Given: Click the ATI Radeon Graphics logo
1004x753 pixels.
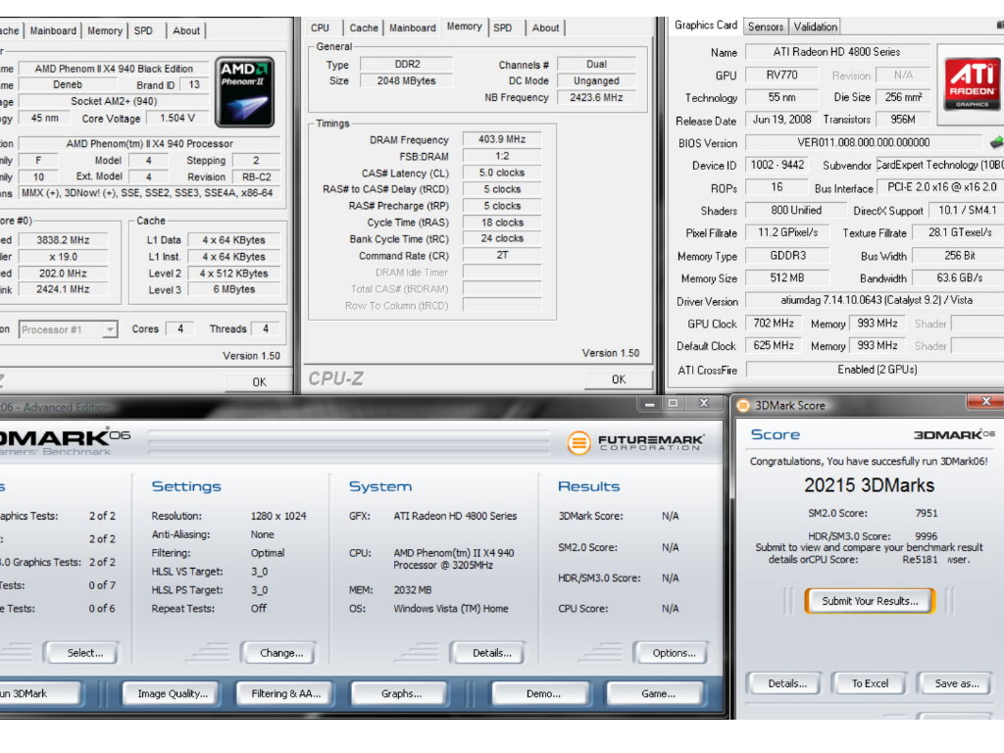Looking at the screenshot, I should click(x=972, y=84).
